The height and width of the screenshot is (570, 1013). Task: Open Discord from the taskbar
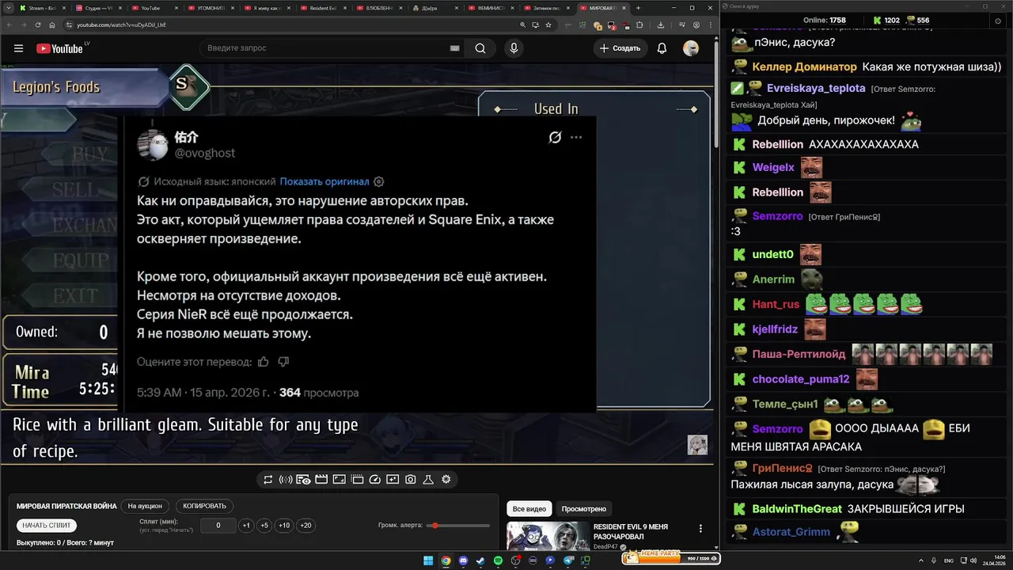[x=463, y=560]
